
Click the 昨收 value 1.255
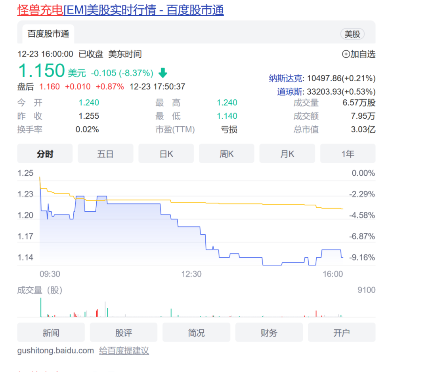coord(89,116)
